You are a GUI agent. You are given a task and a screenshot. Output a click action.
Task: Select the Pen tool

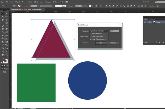[x=3, y=20]
